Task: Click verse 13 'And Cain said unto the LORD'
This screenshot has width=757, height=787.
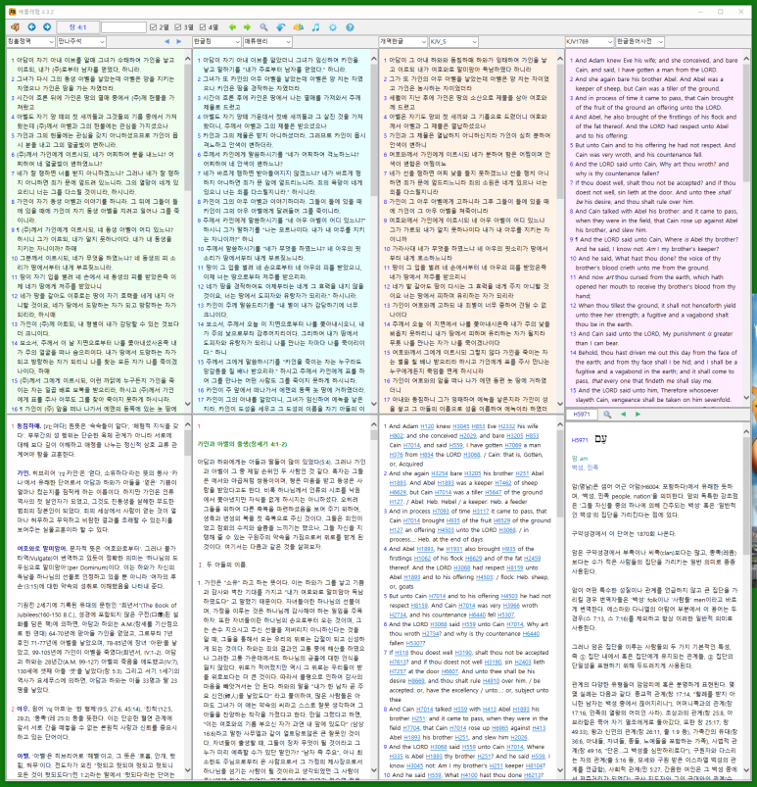Action: pyautogui.click(x=651, y=338)
